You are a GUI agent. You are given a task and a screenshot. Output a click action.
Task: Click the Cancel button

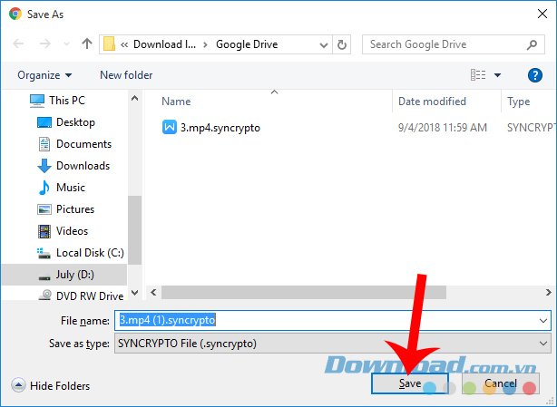(501, 383)
